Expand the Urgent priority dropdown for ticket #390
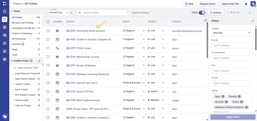The width and height of the screenshot is (257, 121). click(x=163, y=91)
